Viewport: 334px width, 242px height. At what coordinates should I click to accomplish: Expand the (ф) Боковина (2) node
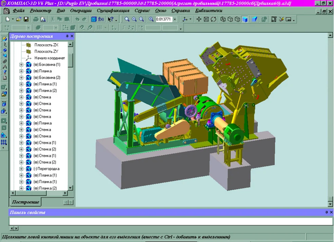pos(21,78)
